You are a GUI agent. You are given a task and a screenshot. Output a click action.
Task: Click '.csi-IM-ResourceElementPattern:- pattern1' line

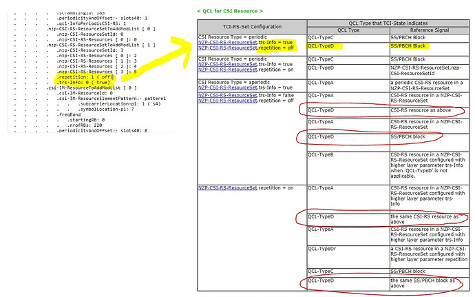[111, 99]
